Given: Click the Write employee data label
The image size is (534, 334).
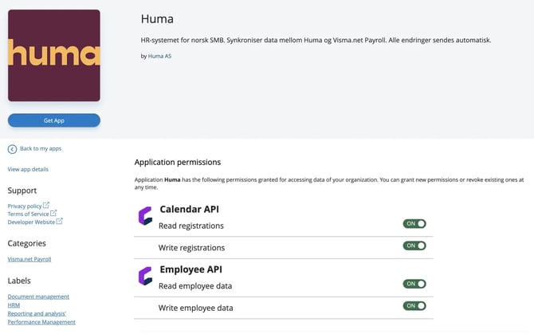Looking at the screenshot, I should (x=196, y=308).
